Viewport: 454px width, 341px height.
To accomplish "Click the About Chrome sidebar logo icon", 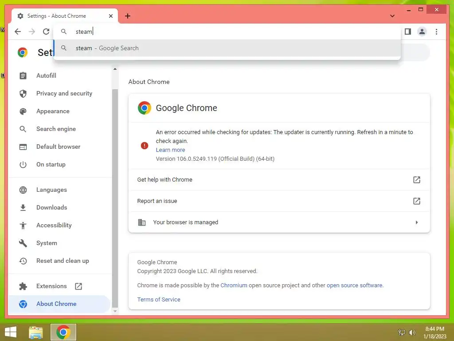I will (23, 304).
